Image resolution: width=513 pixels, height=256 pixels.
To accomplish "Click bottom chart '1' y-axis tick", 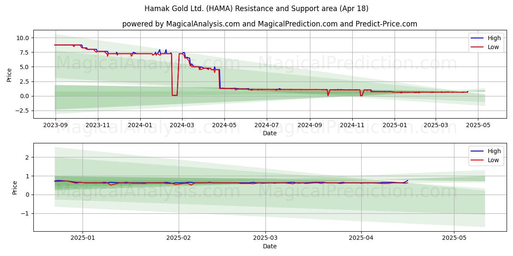I will pyautogui.click(x=28, y=176).
